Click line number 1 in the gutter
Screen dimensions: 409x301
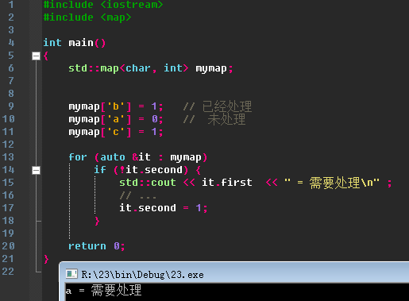11,5
